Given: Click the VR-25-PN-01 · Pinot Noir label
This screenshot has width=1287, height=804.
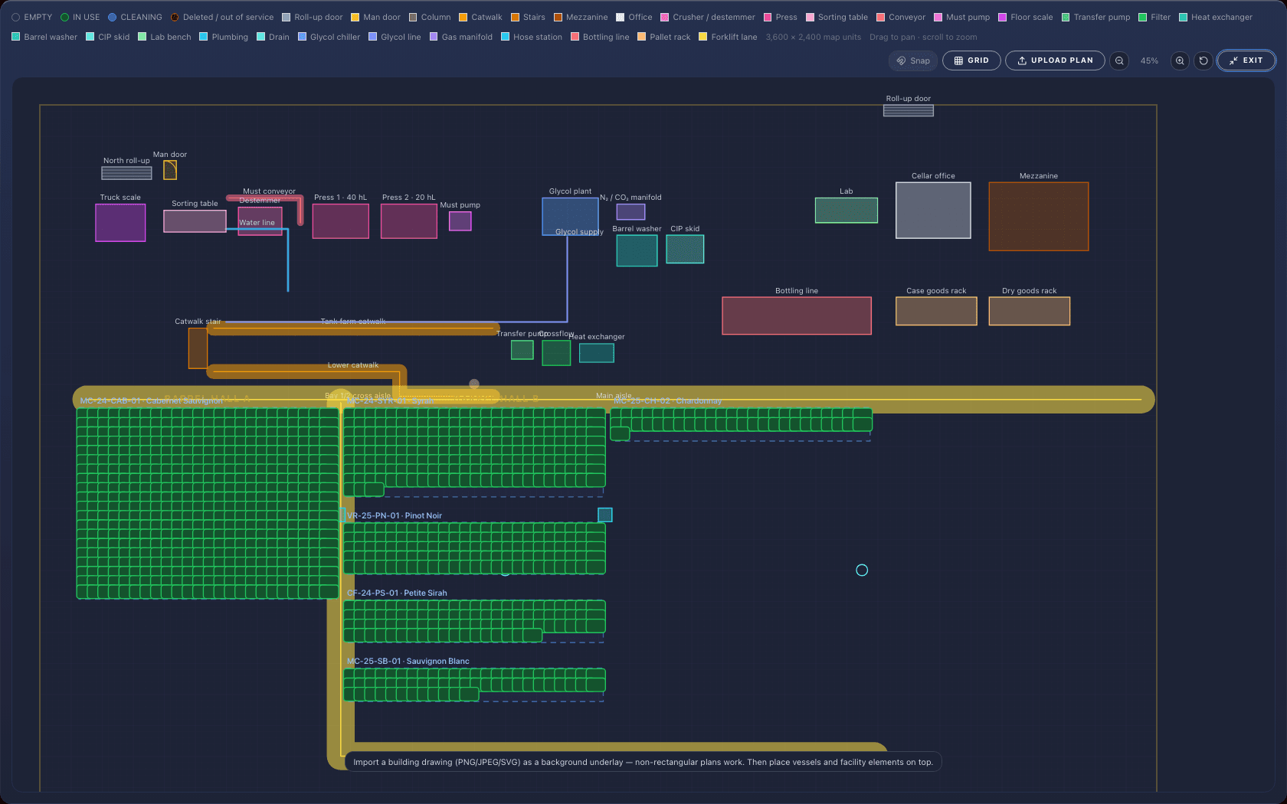Looking at the screenshot, I should pos(395,515).
